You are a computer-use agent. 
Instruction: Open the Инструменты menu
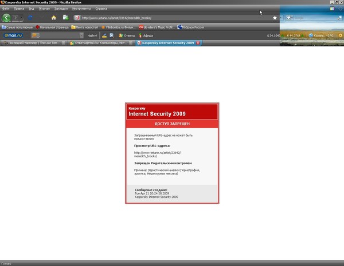[81, 9]
